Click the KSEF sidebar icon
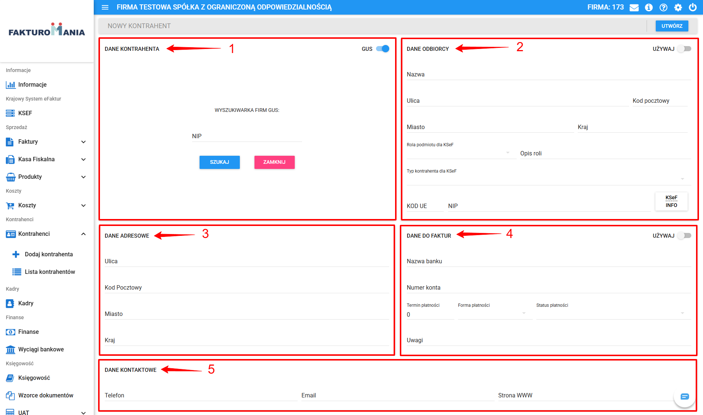The width and height of the screenshot is (703, 415). 10,113
